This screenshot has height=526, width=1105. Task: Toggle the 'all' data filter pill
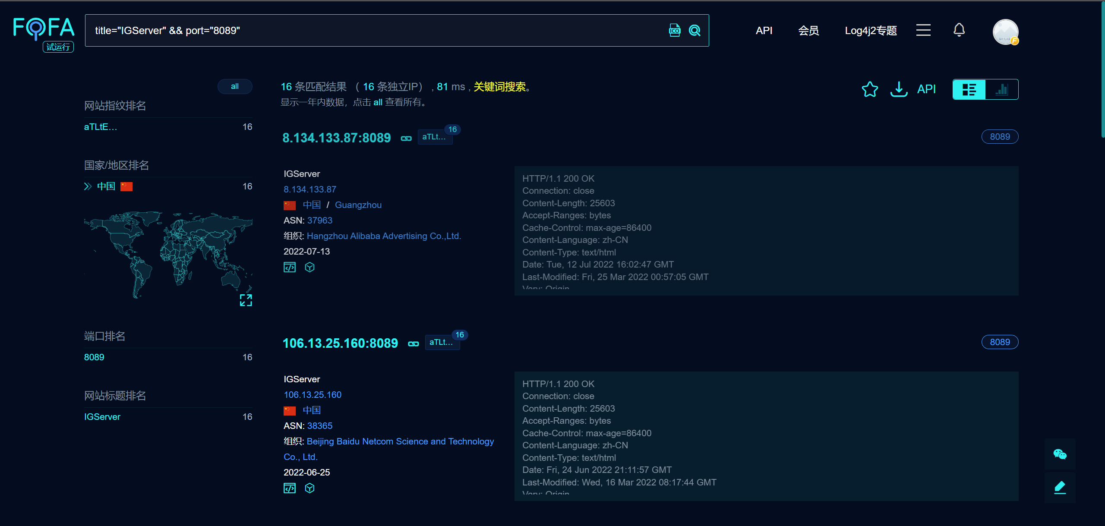[234, 86]
